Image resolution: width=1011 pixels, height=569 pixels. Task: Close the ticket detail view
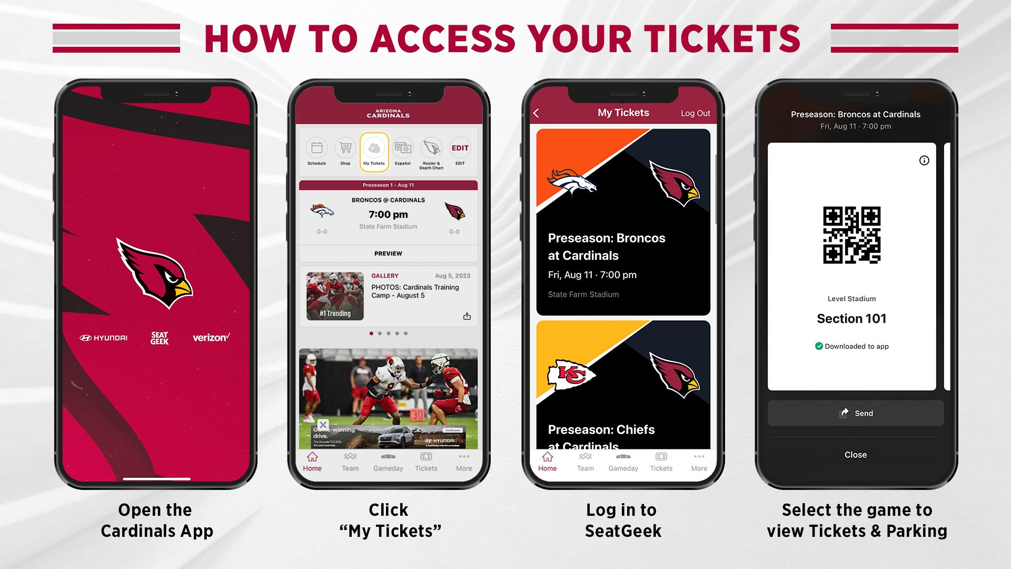[x=857, y=454]
